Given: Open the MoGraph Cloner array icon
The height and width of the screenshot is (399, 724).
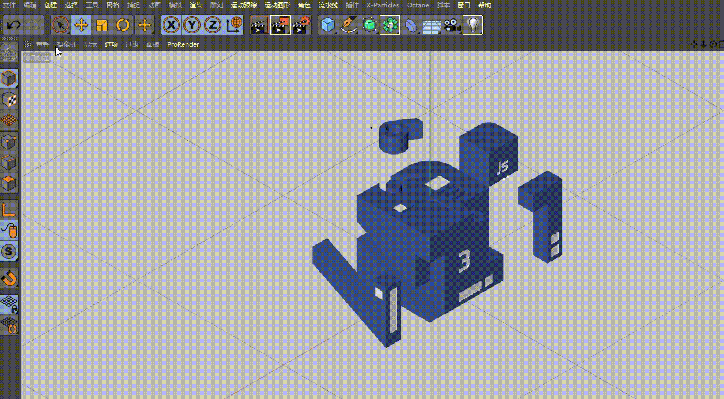Looking at the screenshot, I should 390,25.
